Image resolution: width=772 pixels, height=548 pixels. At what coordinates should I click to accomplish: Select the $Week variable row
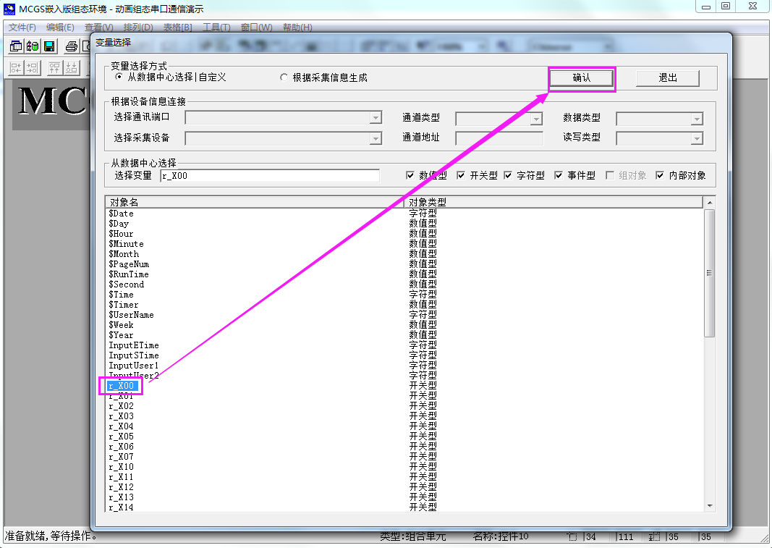(x=121, y=325)
